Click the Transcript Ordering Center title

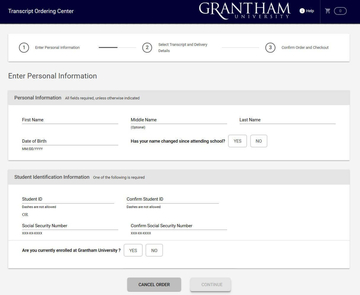[x=41, y=11]
